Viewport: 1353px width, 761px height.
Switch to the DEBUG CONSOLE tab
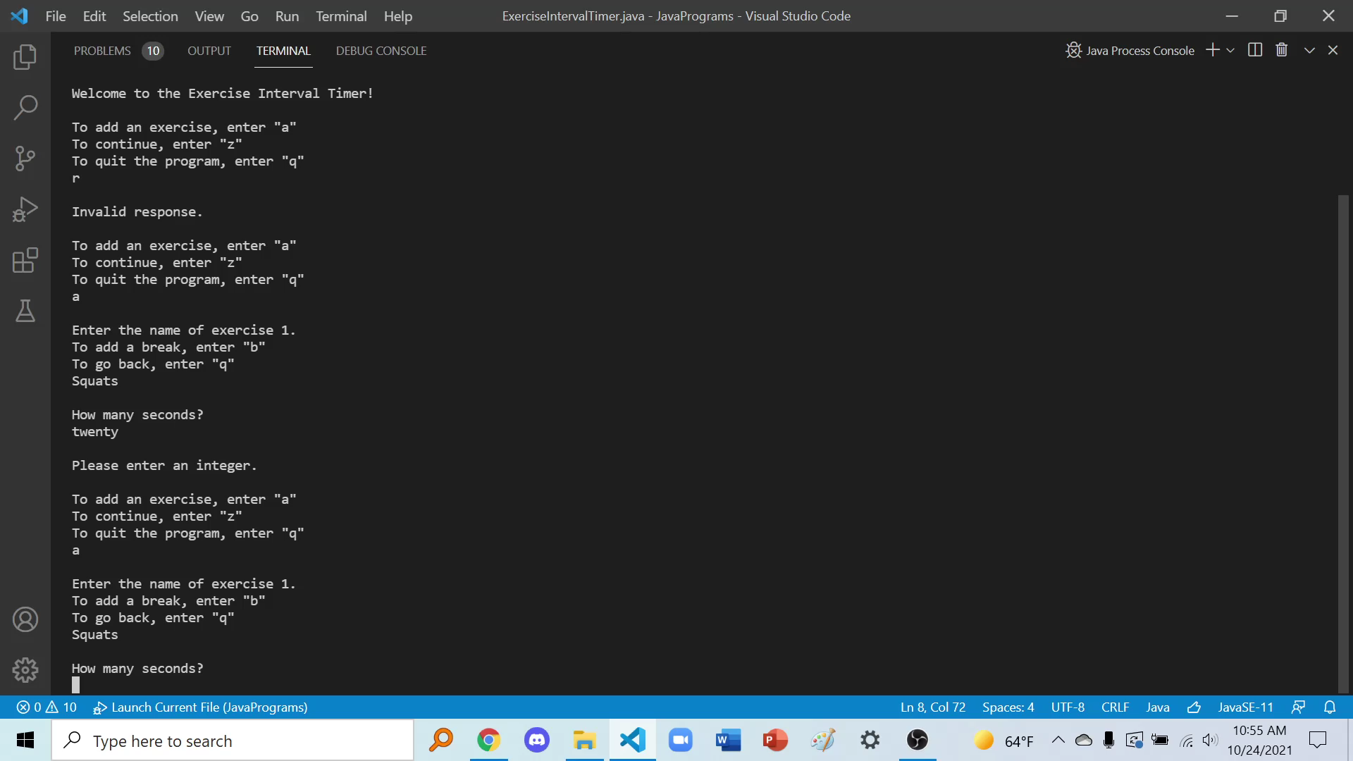pyautogui.click(x=381, y=51)
